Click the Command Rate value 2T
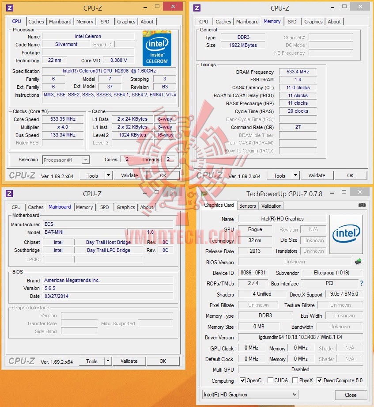This screenshot has height=407, width=374. point(298,127)
